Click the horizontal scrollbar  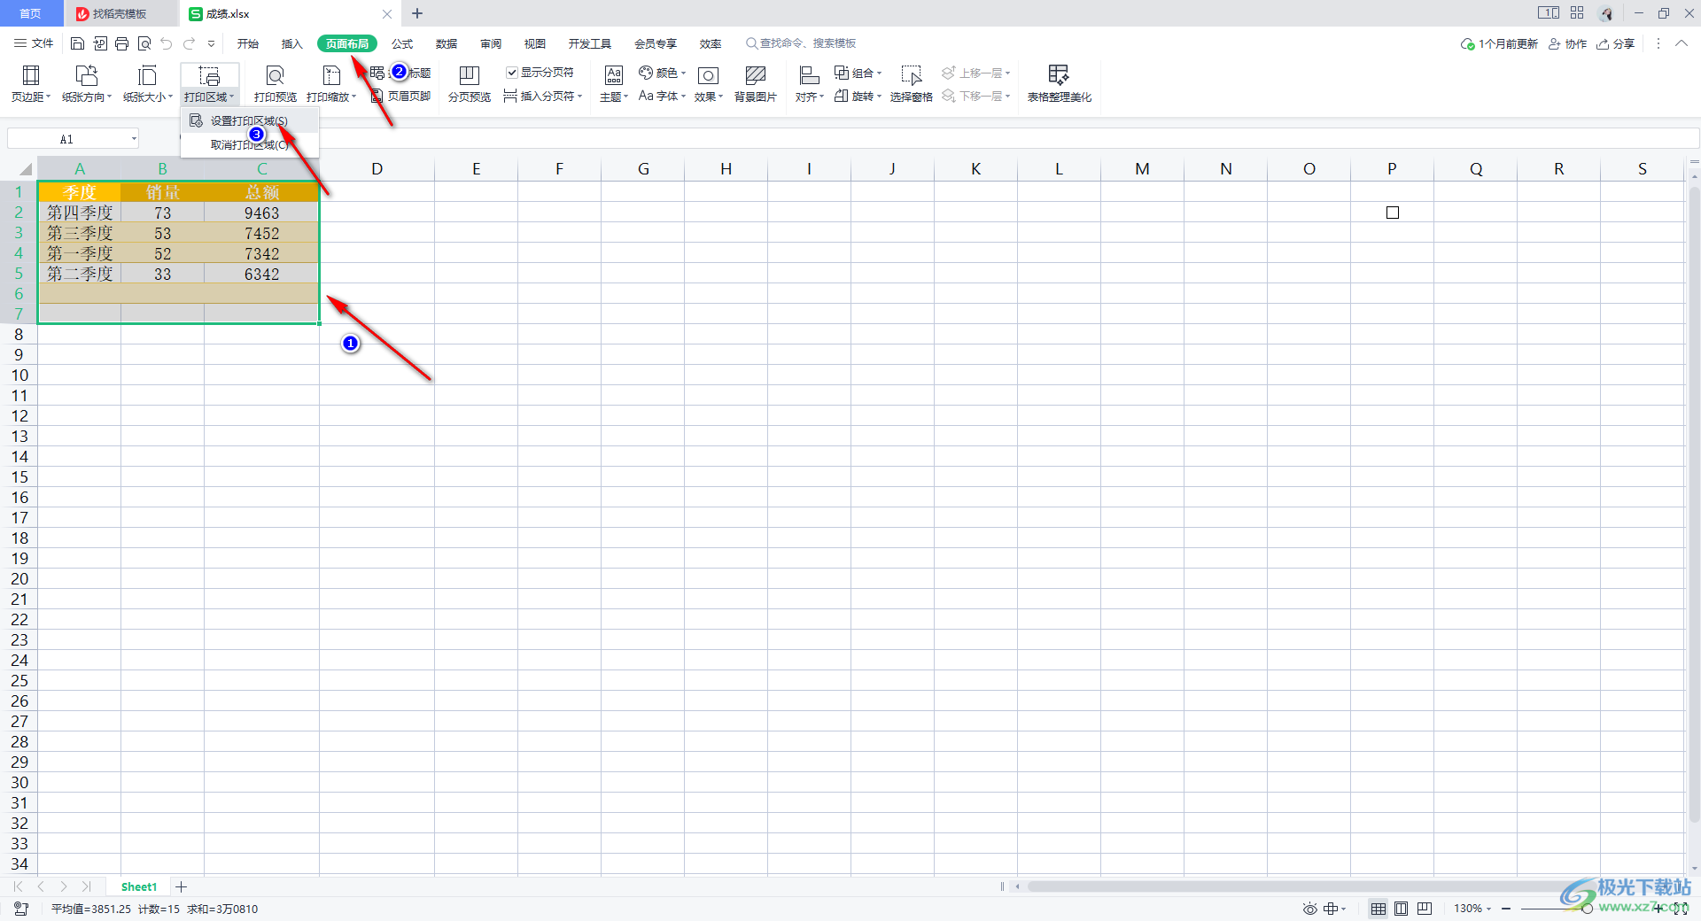pyautogui.click(x=1311, y=886)
